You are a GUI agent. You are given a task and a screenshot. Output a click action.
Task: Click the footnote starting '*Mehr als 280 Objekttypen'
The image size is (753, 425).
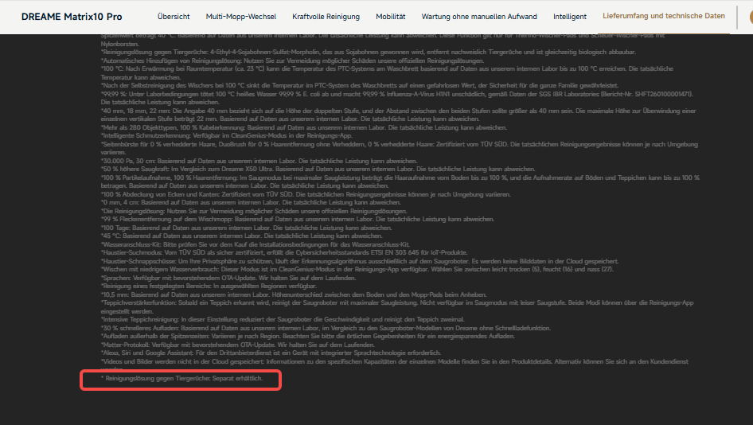(x=304, y=128)
